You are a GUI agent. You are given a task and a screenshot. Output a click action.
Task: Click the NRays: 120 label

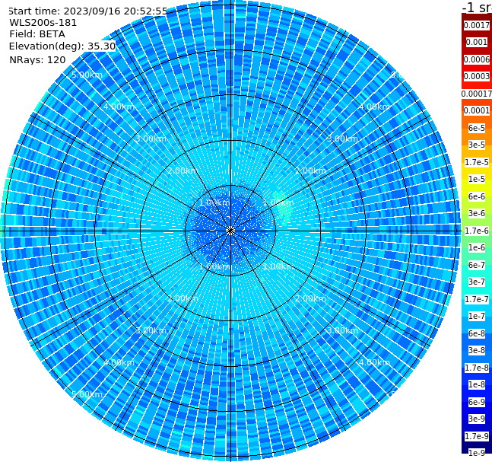[x=37, y=59]
